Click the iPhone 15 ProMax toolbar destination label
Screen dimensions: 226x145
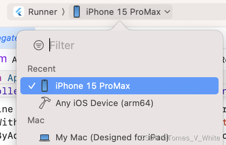tap(124, 12)
